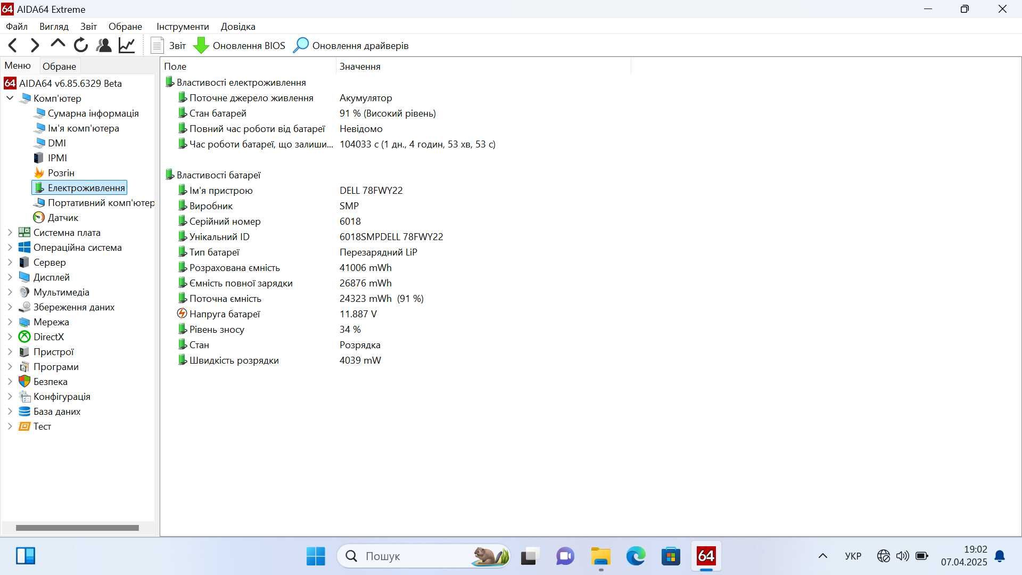Open Microsoft Edge from the taskbar
The width and height of the screenshot is (1022, 575).
coord(636,556)
